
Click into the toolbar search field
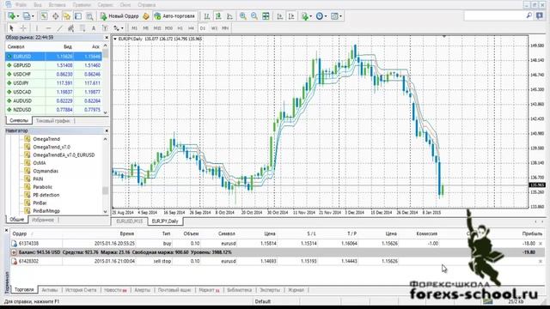point(494,15)
